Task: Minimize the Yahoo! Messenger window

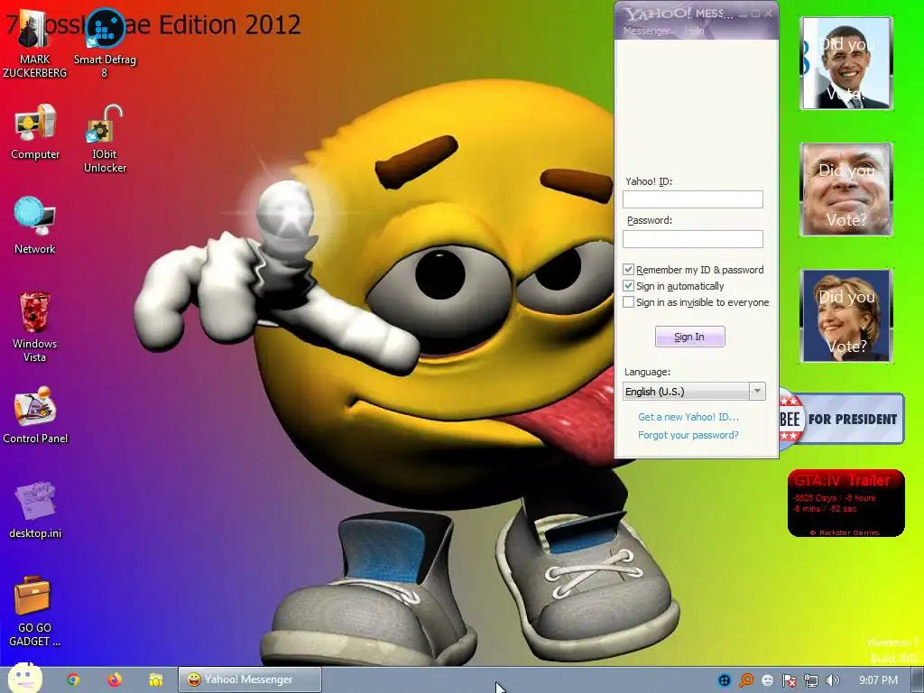Action: [743, 14]
